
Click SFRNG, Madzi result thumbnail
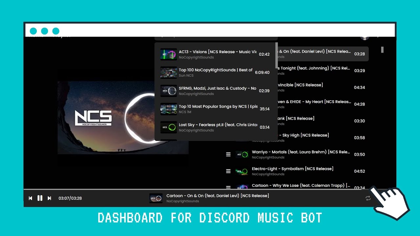[168, 91]
